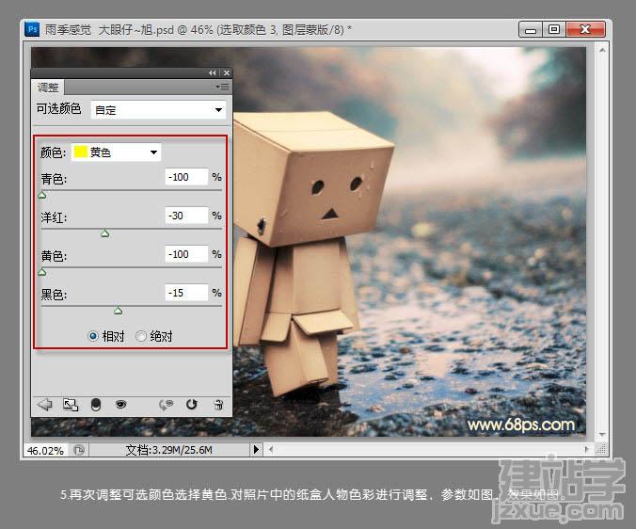Collapse Adjustments panel with double arrows

tap(212, 73)
